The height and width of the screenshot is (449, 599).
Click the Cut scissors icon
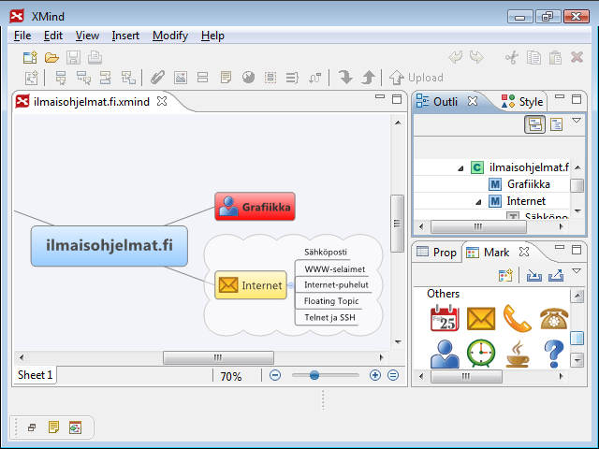tap(512, 58)
